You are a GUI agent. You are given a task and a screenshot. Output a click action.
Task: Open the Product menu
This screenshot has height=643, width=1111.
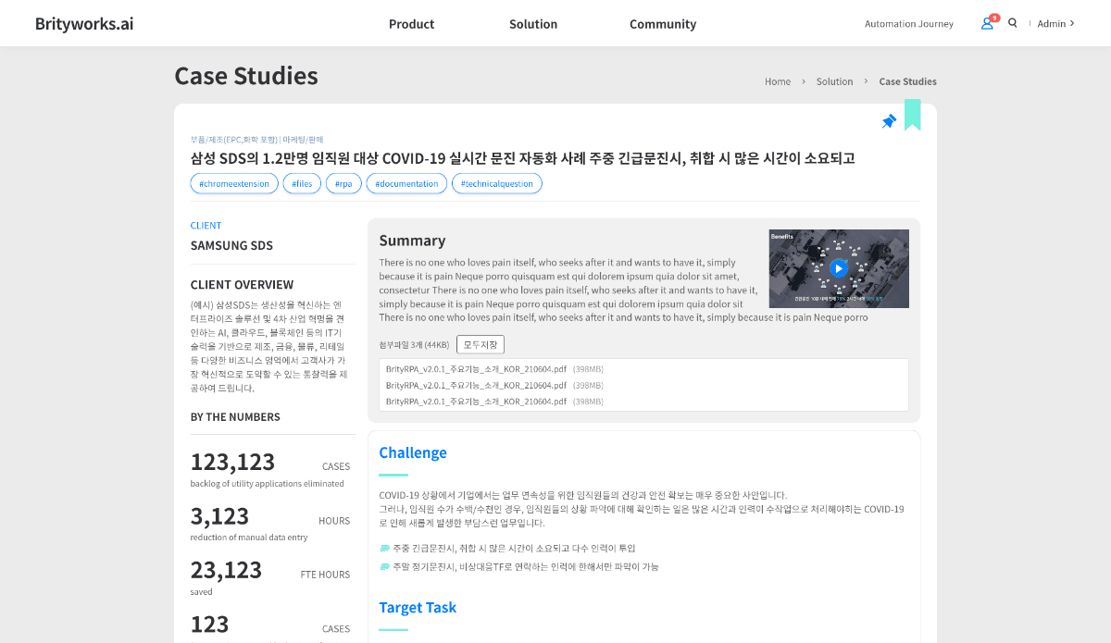pyautogui.click(x=411, y=24)
